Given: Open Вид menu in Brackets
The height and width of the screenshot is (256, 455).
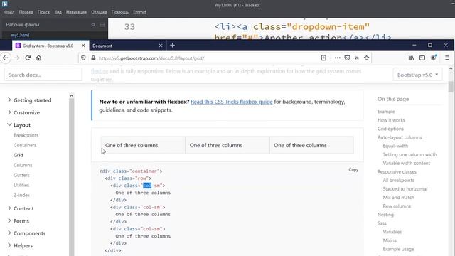Looking at the screenshot, I should click(x=58, y=12).
